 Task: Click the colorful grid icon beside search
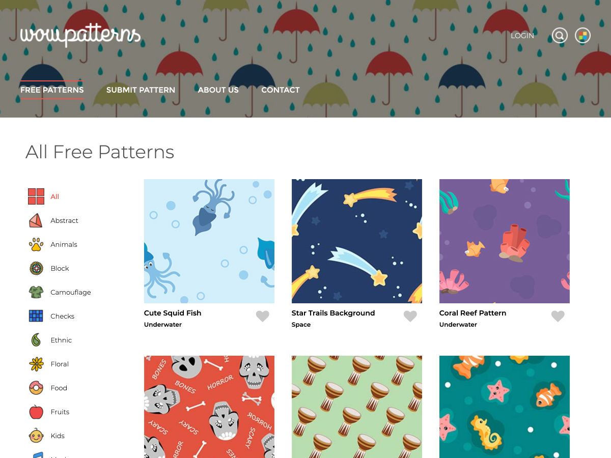[582, 36]
